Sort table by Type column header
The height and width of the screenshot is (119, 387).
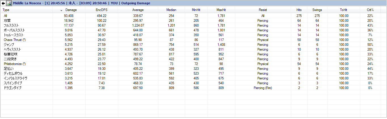click(6, 10)
